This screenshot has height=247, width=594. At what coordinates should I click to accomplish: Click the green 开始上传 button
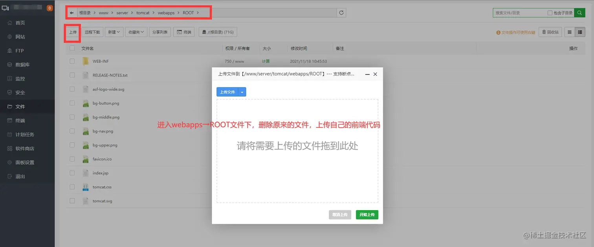pos(367,215)
